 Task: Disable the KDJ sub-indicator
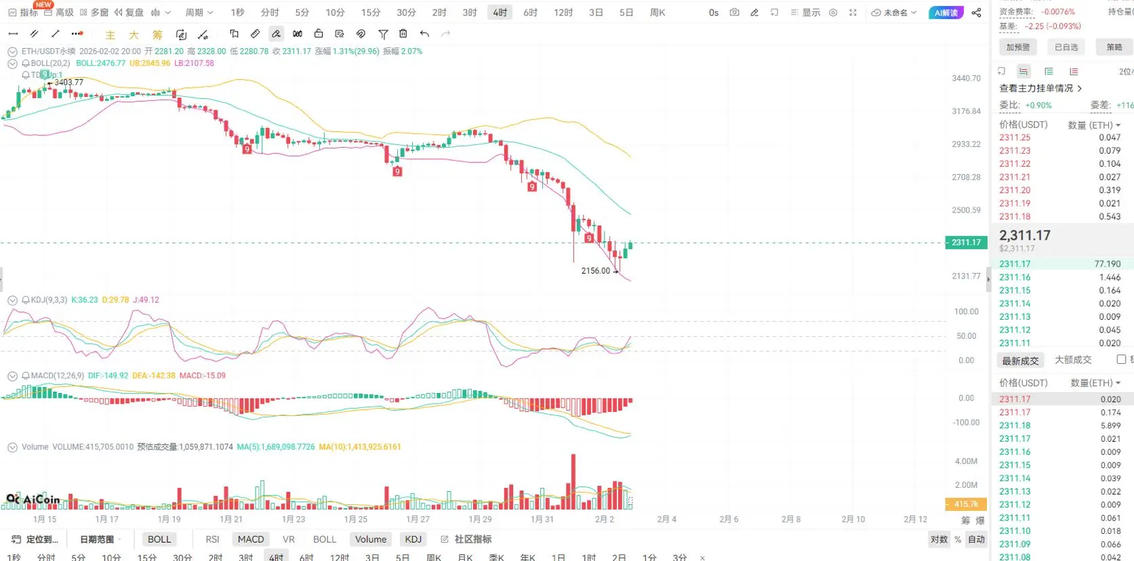[413, 539]
